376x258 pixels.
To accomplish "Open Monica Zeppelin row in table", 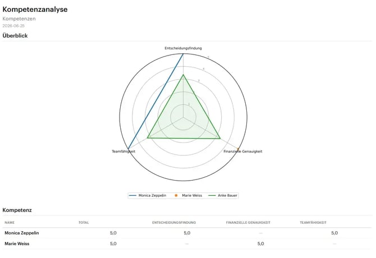I will pyautogui.click(x=187, y=233).
